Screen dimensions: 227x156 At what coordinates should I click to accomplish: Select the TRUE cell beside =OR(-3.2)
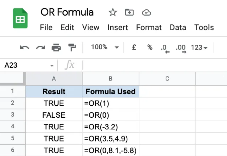point(54,127)
